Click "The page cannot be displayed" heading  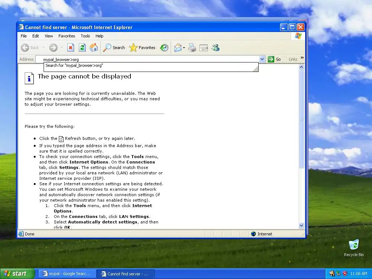(84, 76)
